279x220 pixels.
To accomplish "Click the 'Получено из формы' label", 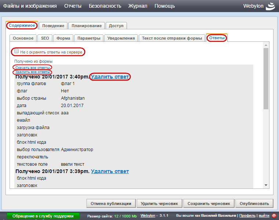I will coord(33,62).
